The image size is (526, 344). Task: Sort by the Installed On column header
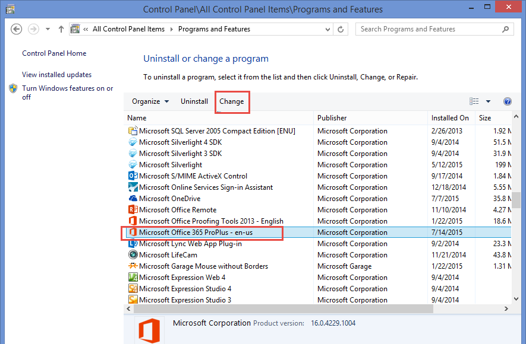[x=450, y=118]
